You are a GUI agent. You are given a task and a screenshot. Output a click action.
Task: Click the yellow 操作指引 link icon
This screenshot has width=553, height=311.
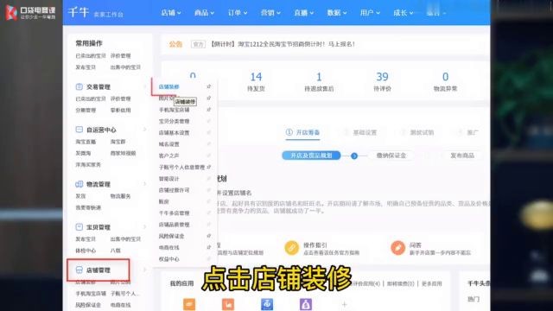(x=292, y=248)
